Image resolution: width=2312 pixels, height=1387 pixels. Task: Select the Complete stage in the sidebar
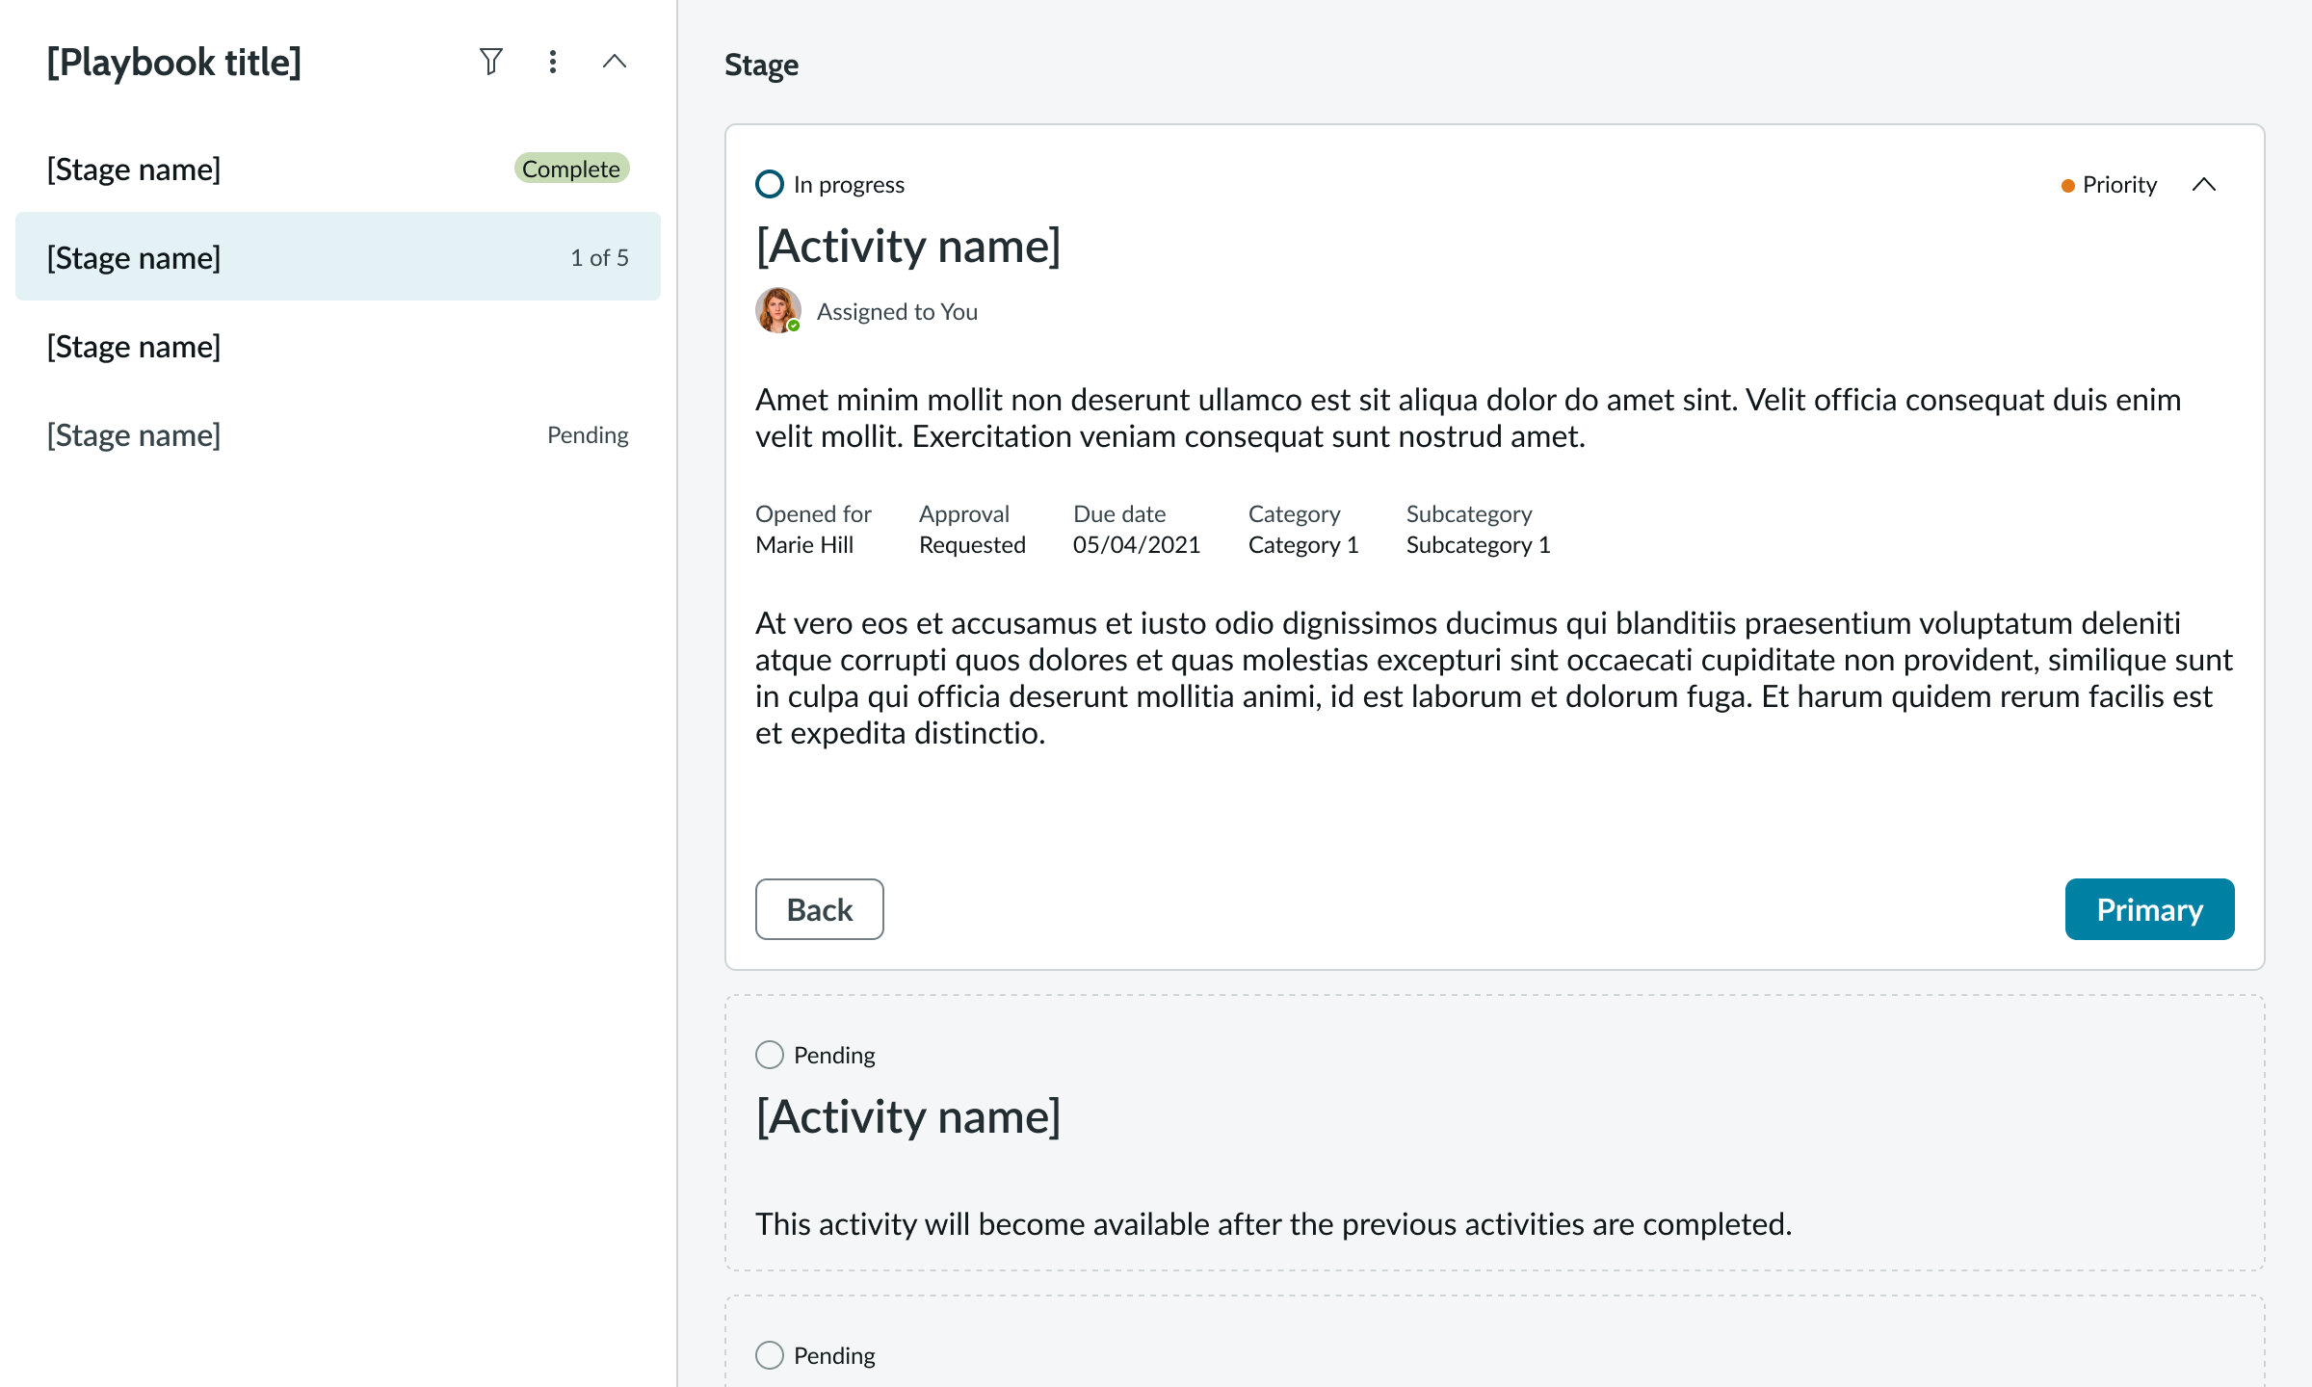(x=135, y=169)
